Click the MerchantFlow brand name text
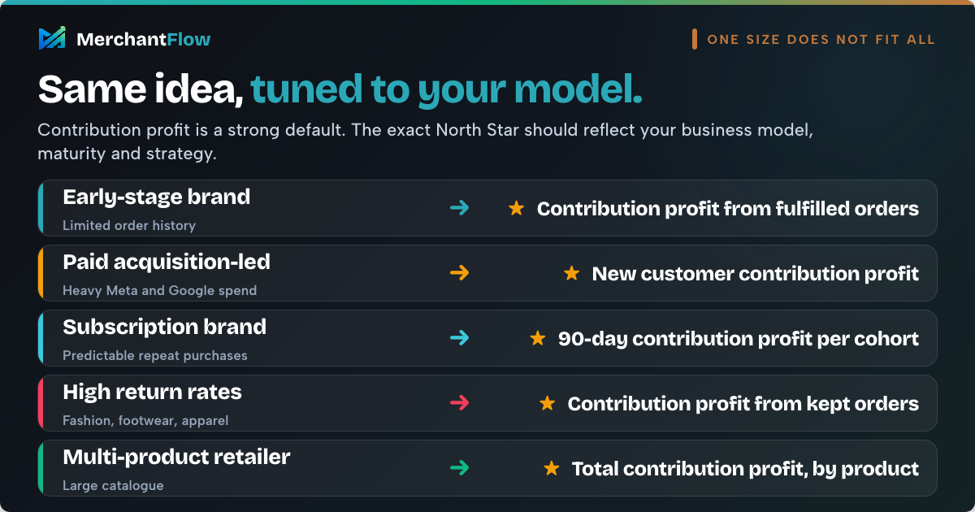 (144, 39)
